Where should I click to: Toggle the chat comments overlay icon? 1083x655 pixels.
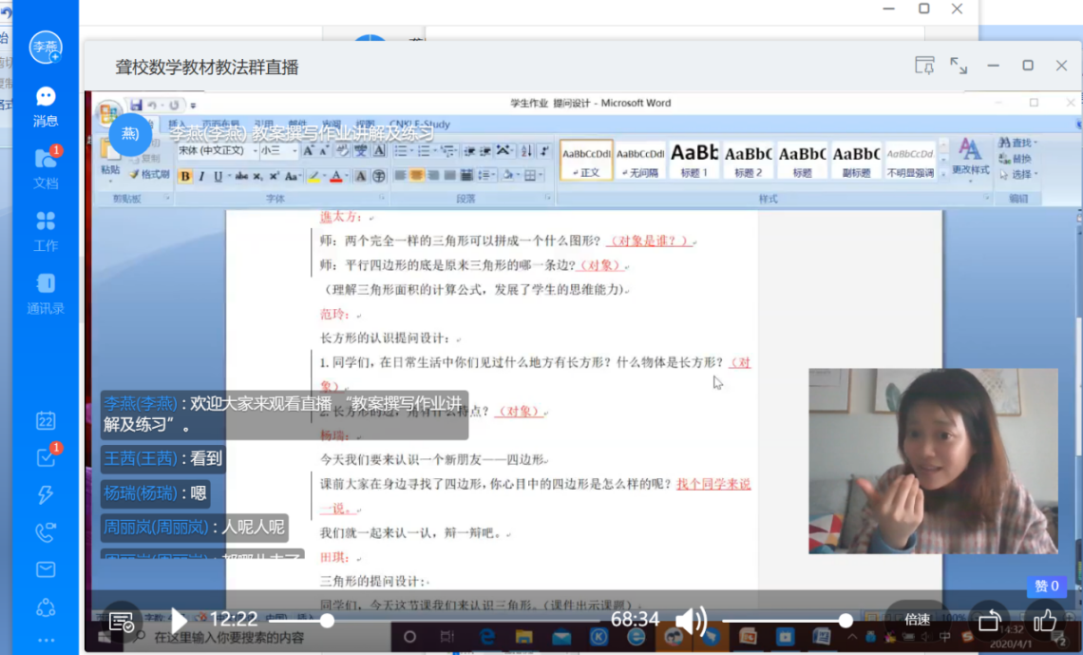pyautogui.click(x=121, y=622)
